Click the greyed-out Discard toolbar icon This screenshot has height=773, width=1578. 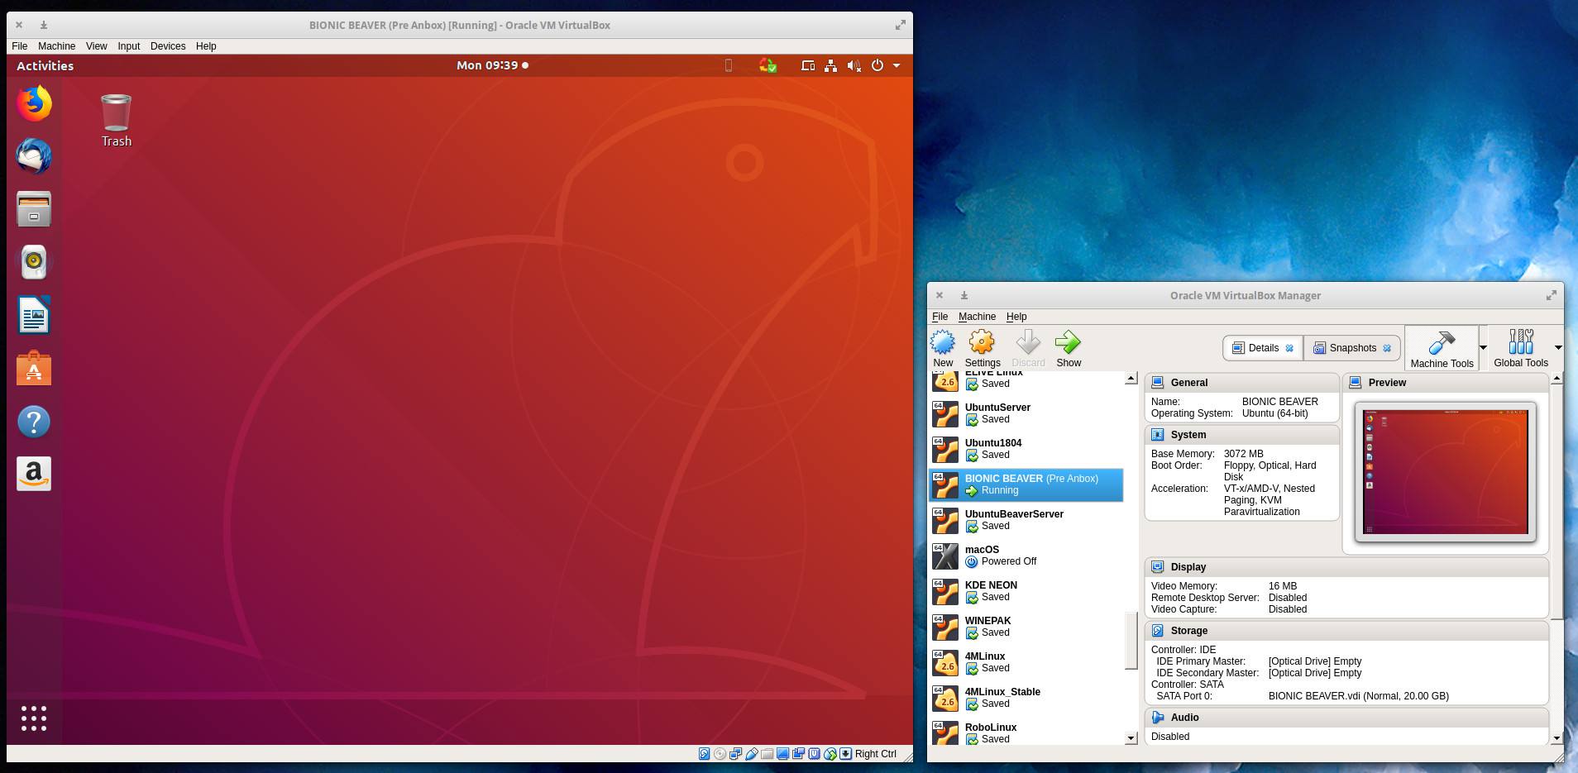pos(1028,342)
